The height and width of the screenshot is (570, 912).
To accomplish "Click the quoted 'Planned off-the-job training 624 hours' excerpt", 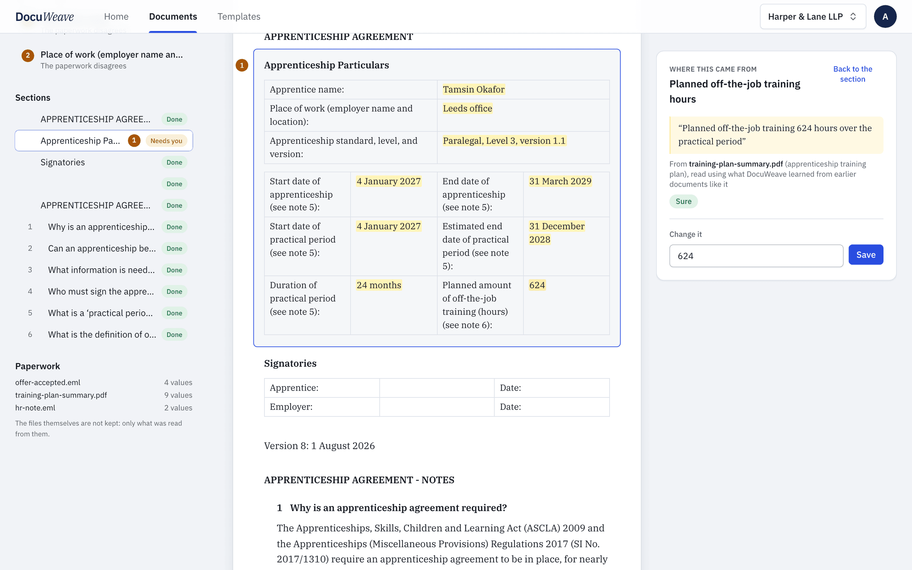I will 776,135.
